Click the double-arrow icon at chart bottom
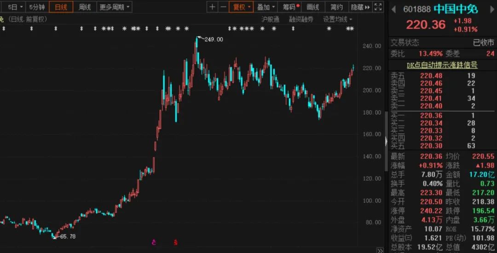Image resolution: width=497 pixels, height=253 pixels. pos(380,250)
